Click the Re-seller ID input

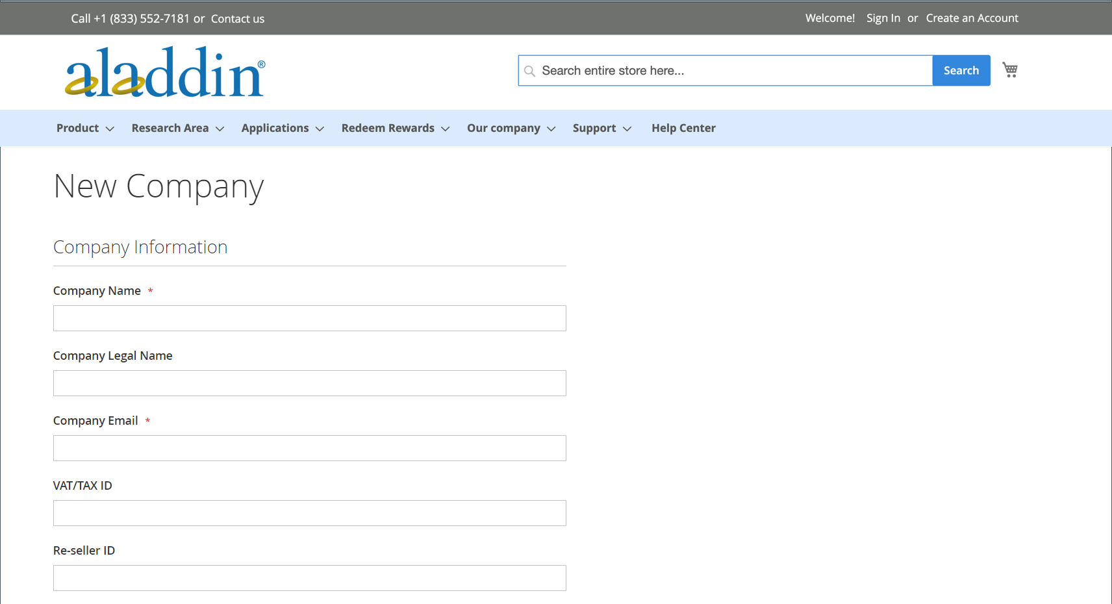click(x=310, y=578)
